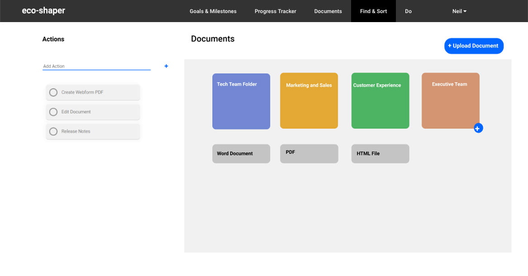
Task: Expand the Neil user dropdown
Action: (459, 11)
